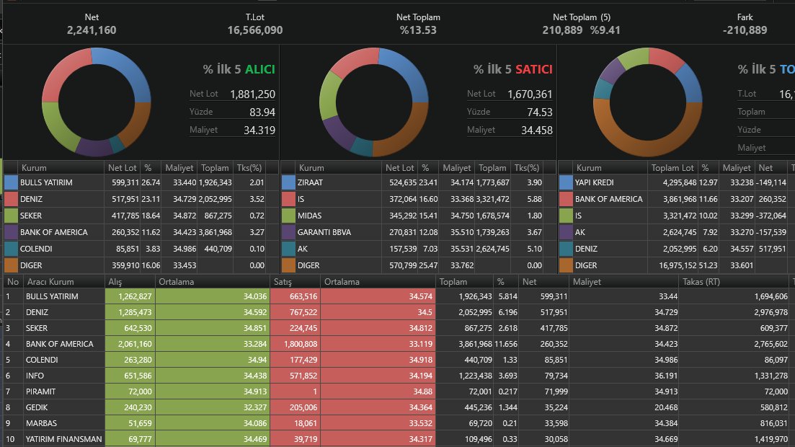Click BULLS YATIRIM row 1 in bottom table
This screenshot has height=447, width=795.
(x=399, y=296)
